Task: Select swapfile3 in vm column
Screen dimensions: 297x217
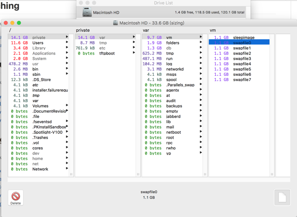Action: point(239,59)
